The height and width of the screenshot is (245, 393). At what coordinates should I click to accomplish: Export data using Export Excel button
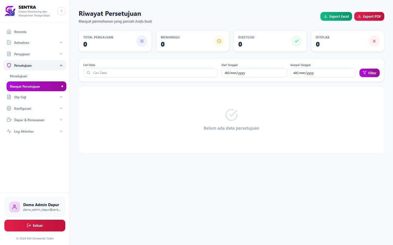pos(336,16)
